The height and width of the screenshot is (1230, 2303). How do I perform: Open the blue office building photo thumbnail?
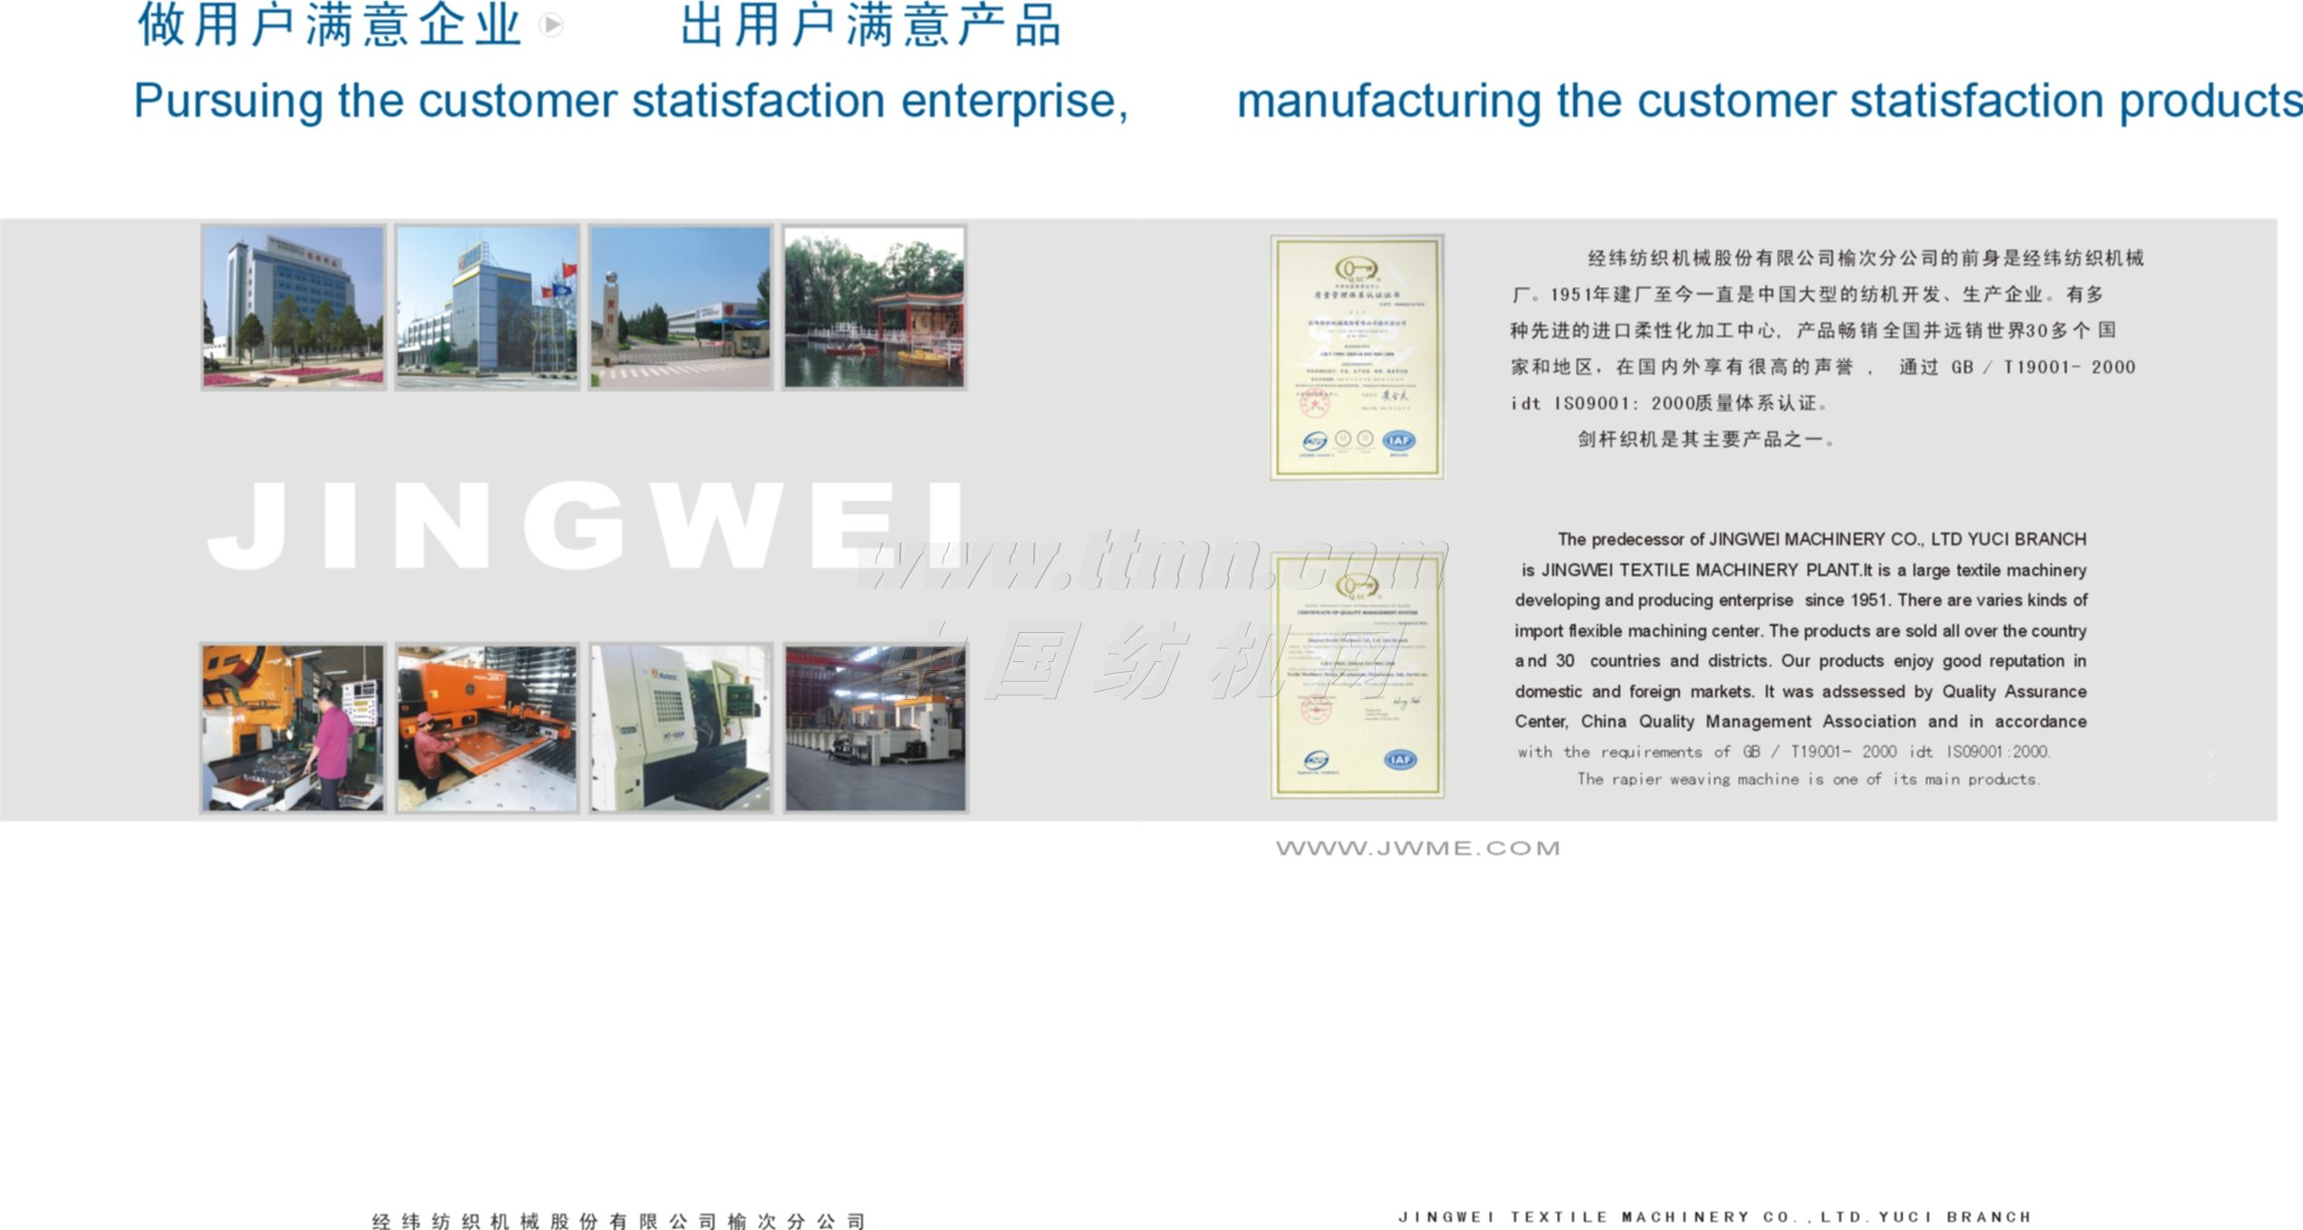[293, 307]
